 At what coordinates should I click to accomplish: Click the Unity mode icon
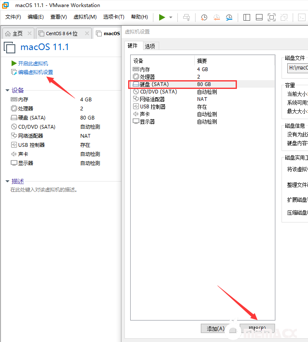pos(284,17)
